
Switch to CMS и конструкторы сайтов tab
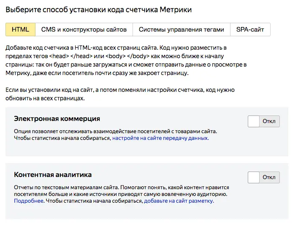pyautogui.click(x=84, y=30)
